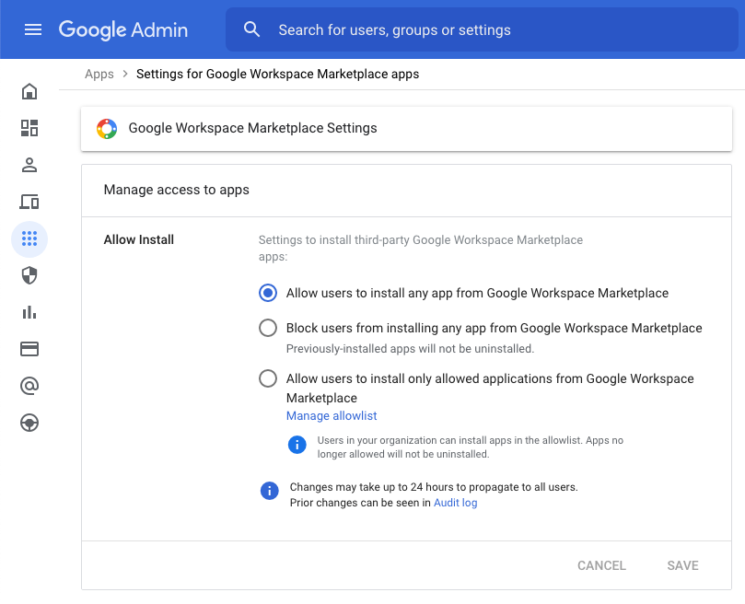This screenshot has width=745, height=604.
Task: Open the Manage allowlist link
Action: coord(332,416)
